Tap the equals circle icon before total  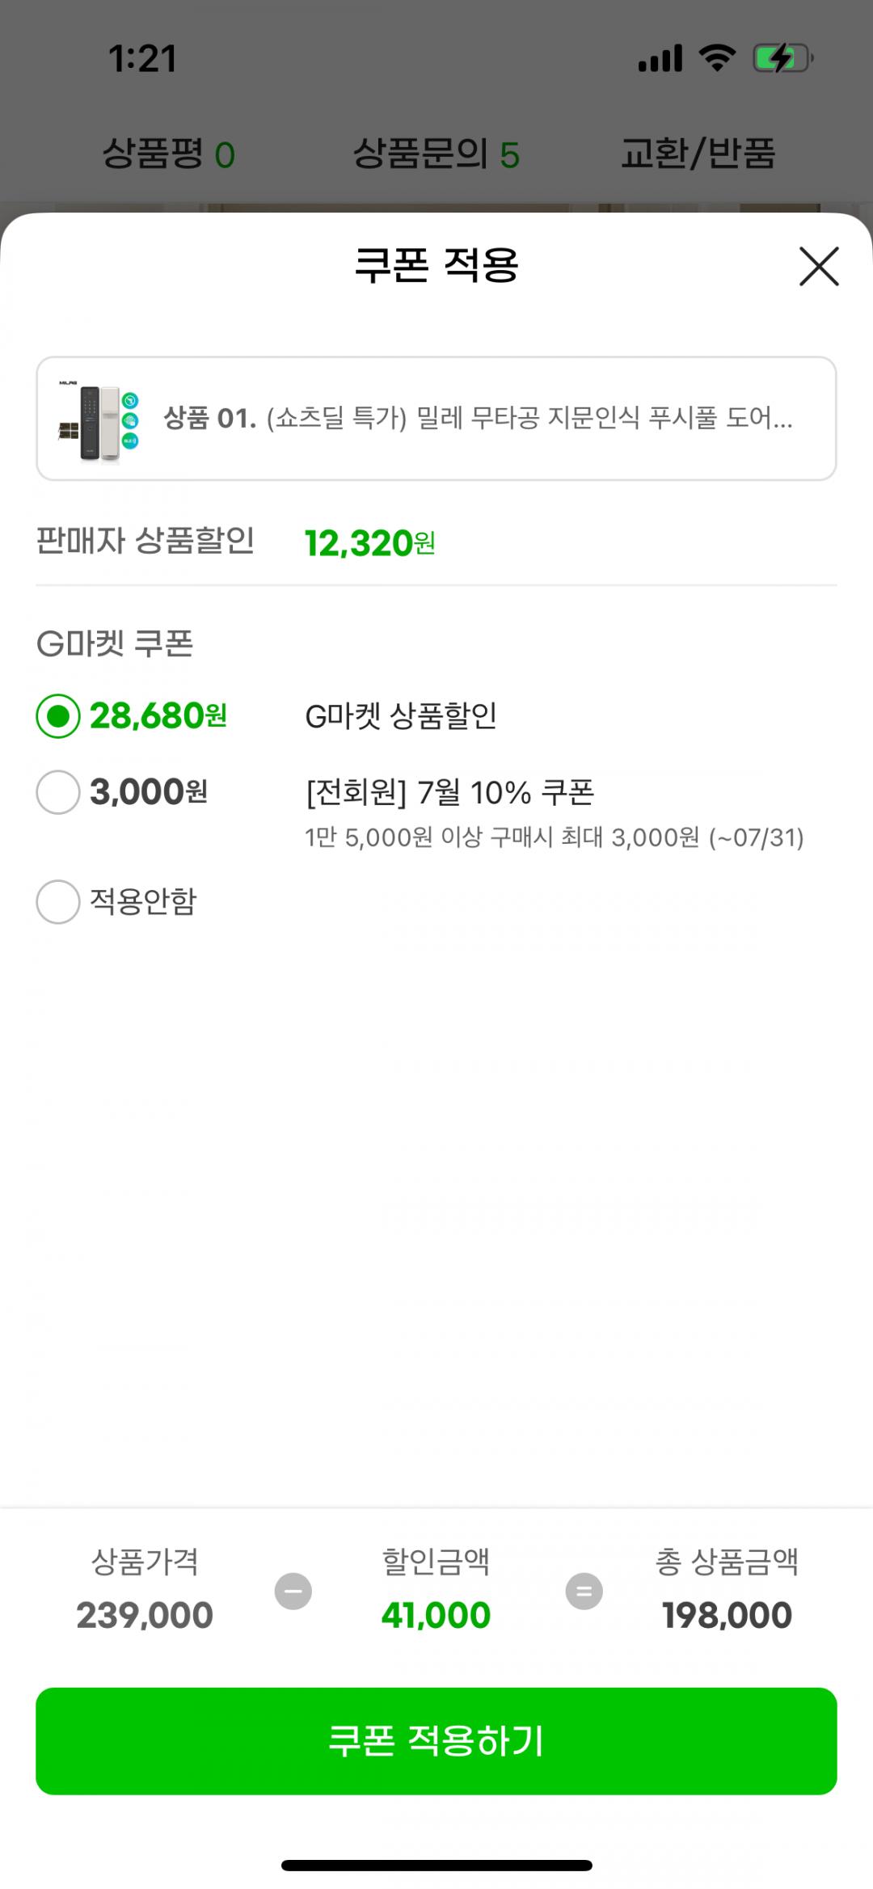point(584,1591)
